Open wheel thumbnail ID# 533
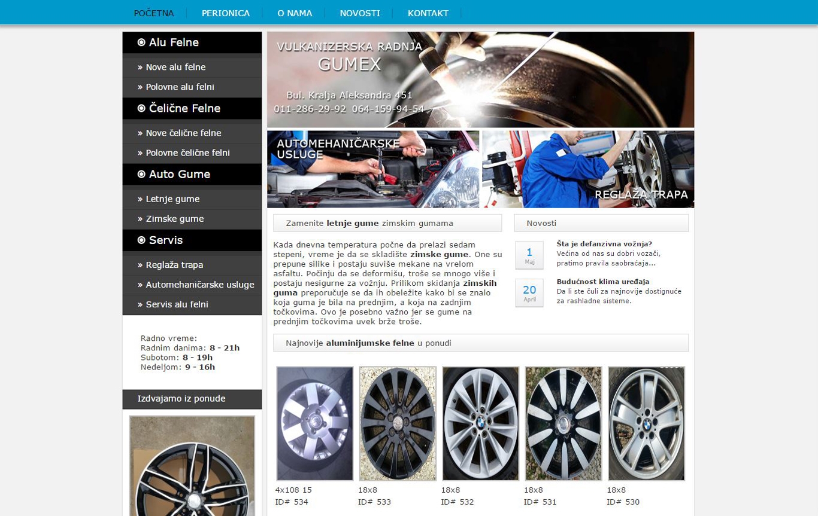818x516 pixels. click(x=398, y=423)
